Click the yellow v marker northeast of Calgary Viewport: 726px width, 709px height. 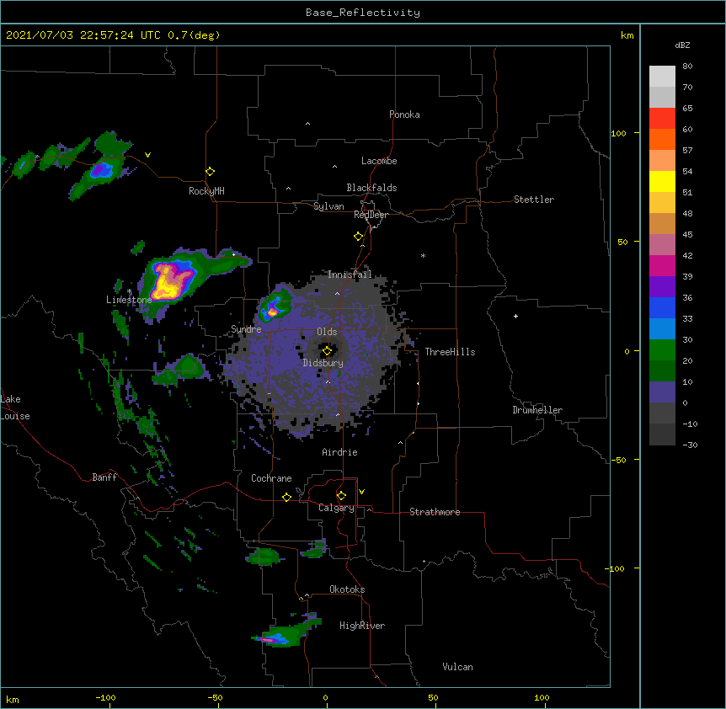click(x=361, y=492)
